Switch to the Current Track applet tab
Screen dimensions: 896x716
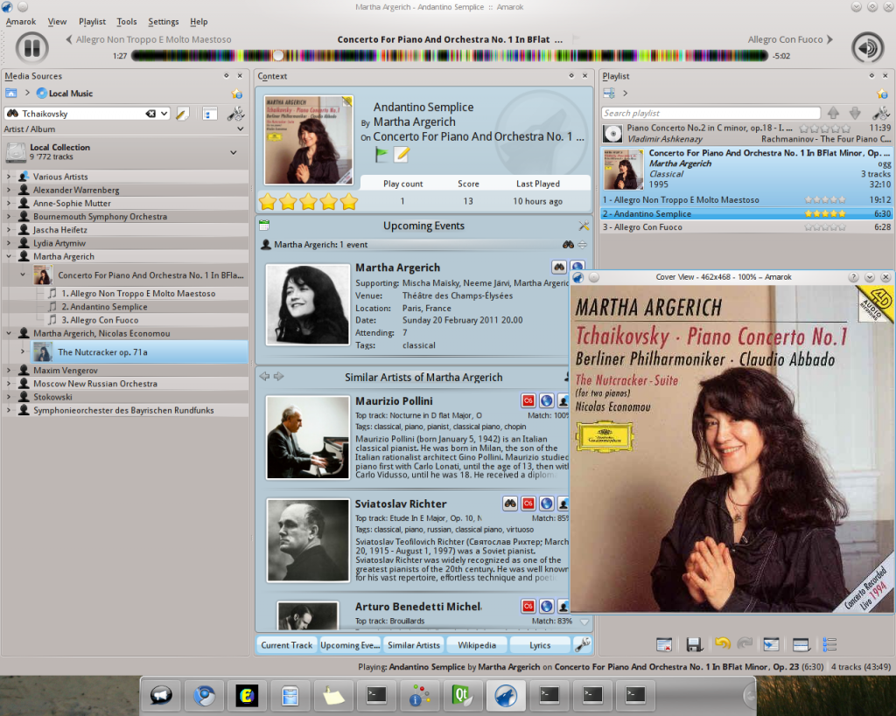287,644
